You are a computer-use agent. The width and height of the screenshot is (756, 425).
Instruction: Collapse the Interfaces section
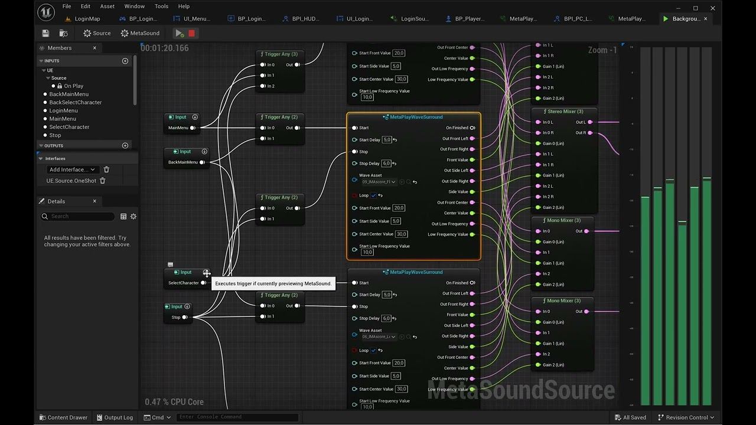41,158
